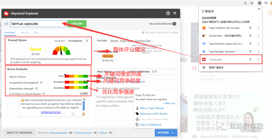Click the keyword search input field
This screenshot has width=272, height=138.
click(x=38, y=24)
